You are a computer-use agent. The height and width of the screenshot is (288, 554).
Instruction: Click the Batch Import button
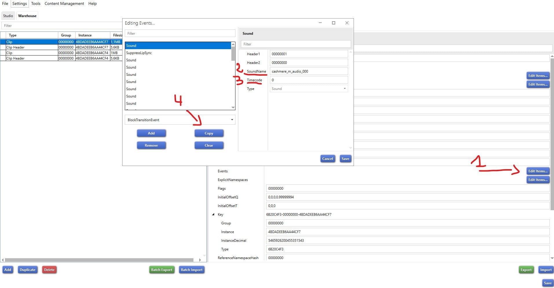(x=192, y=270)
